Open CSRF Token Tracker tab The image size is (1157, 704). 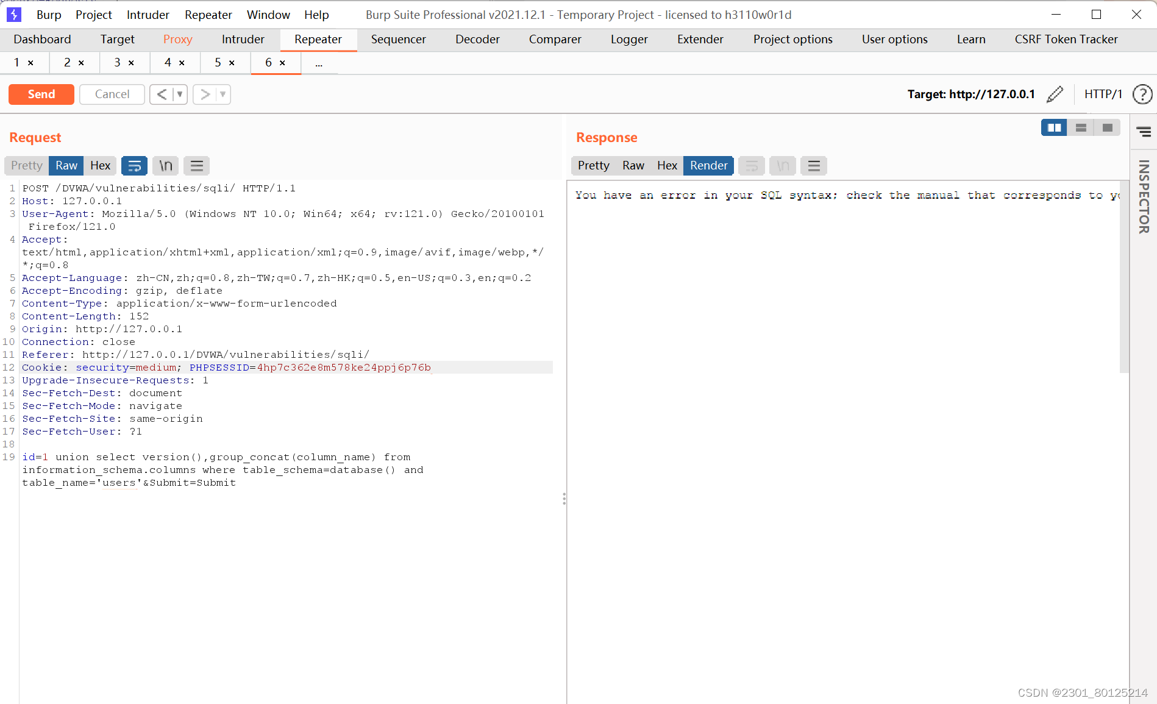1066,40
